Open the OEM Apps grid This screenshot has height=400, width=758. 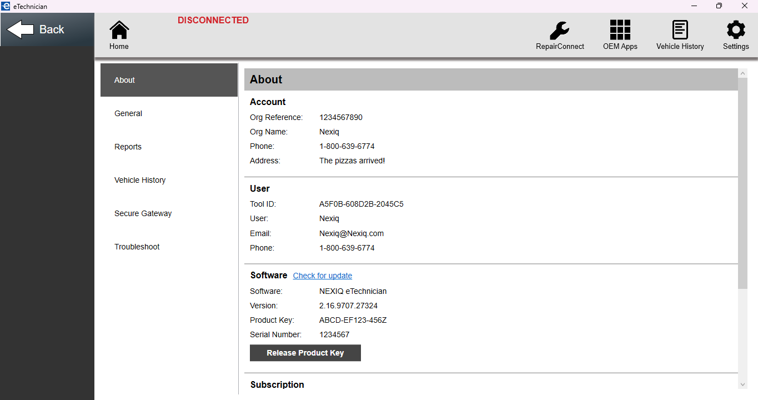pos(620,36)
